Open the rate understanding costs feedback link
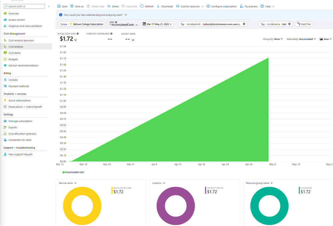 (x=95, y=15)
